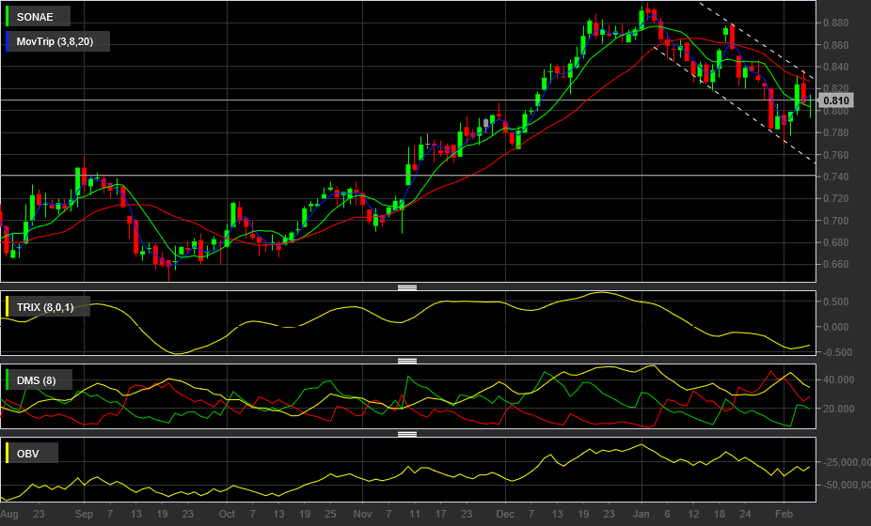Click the Feb date label on time axis
The image size is (871, 526).
point(784,514)
